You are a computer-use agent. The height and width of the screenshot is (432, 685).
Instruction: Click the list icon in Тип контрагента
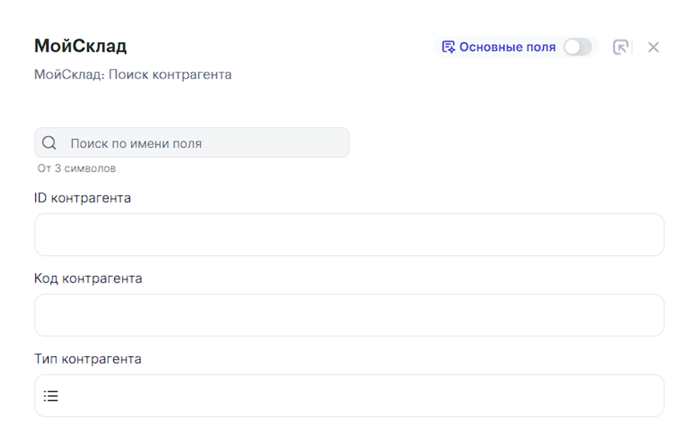click(51, 396)
